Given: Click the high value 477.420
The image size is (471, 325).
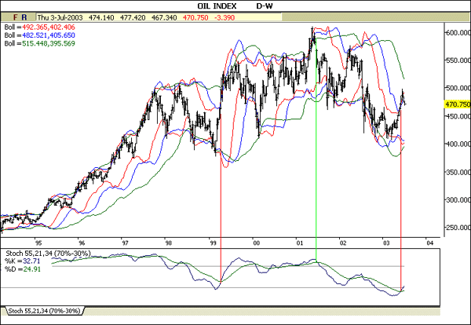Looking at the screenshot, I should tap(133, 17).
